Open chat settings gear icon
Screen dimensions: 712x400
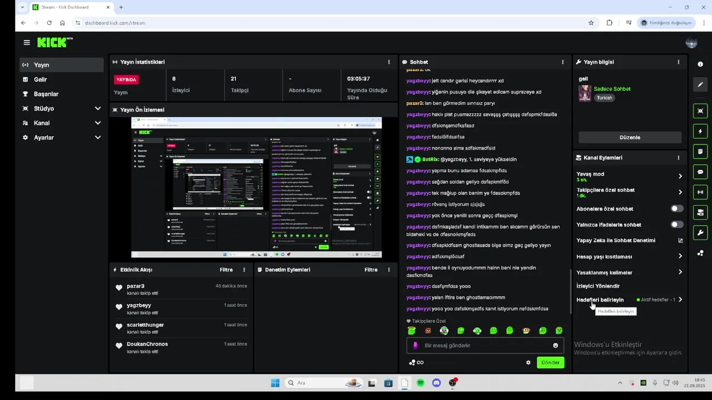(528, 362)
